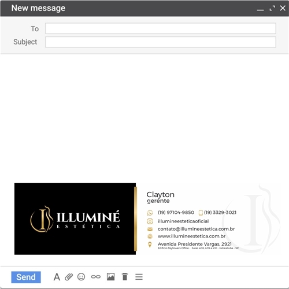Click the landline phone icon in signature

point(201,213)
